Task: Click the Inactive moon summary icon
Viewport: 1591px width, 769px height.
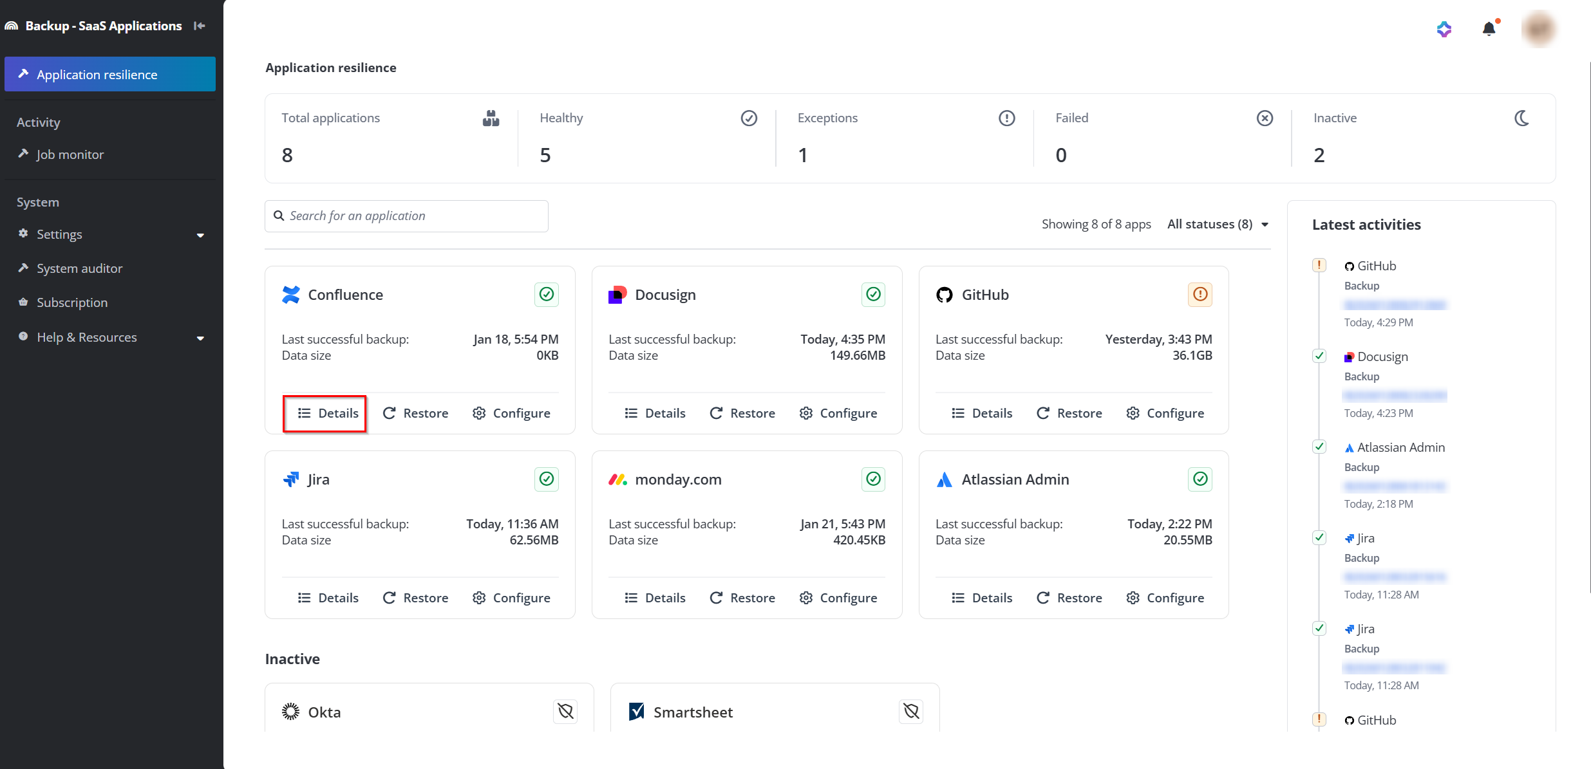Action: 1522,118
